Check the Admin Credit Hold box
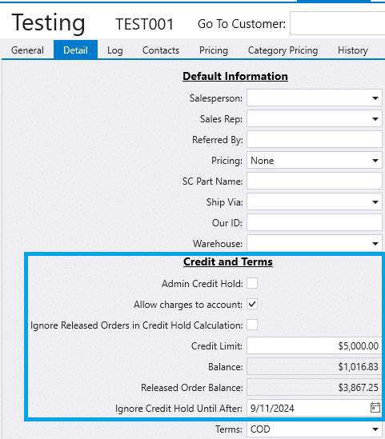The image size is (385, 439). click(x=252, y=283)
